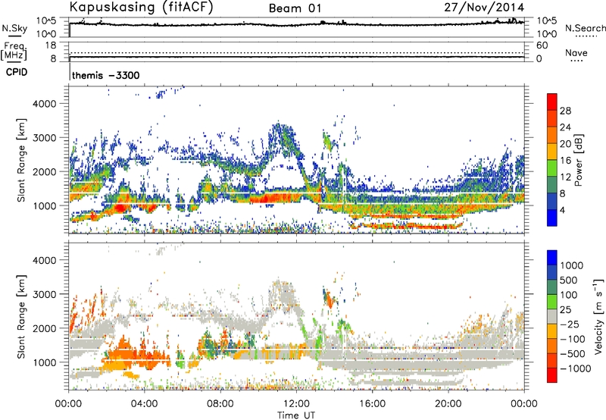Click the Time UT axis title
The image size is (606, 420).
(296, 415)
